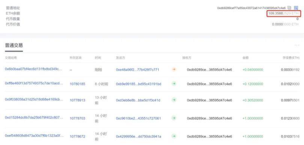Show the address QR code icon
The width and height of the screenshot is (304, 145).
[x=296, y=8]
